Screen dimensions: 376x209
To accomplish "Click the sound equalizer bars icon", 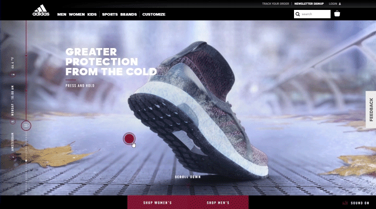I will [x=345, y=203].
